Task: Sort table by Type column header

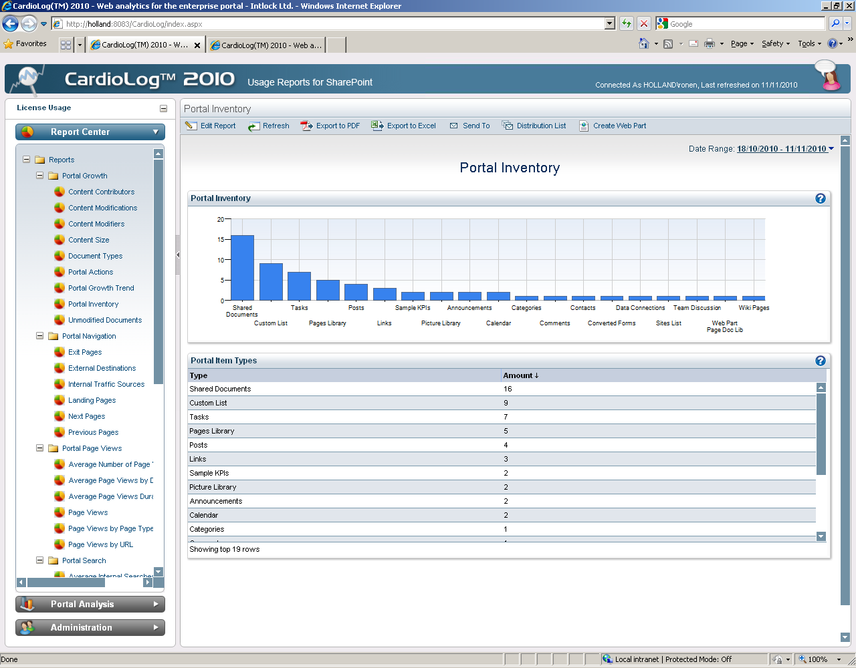Action: (199, 375)
